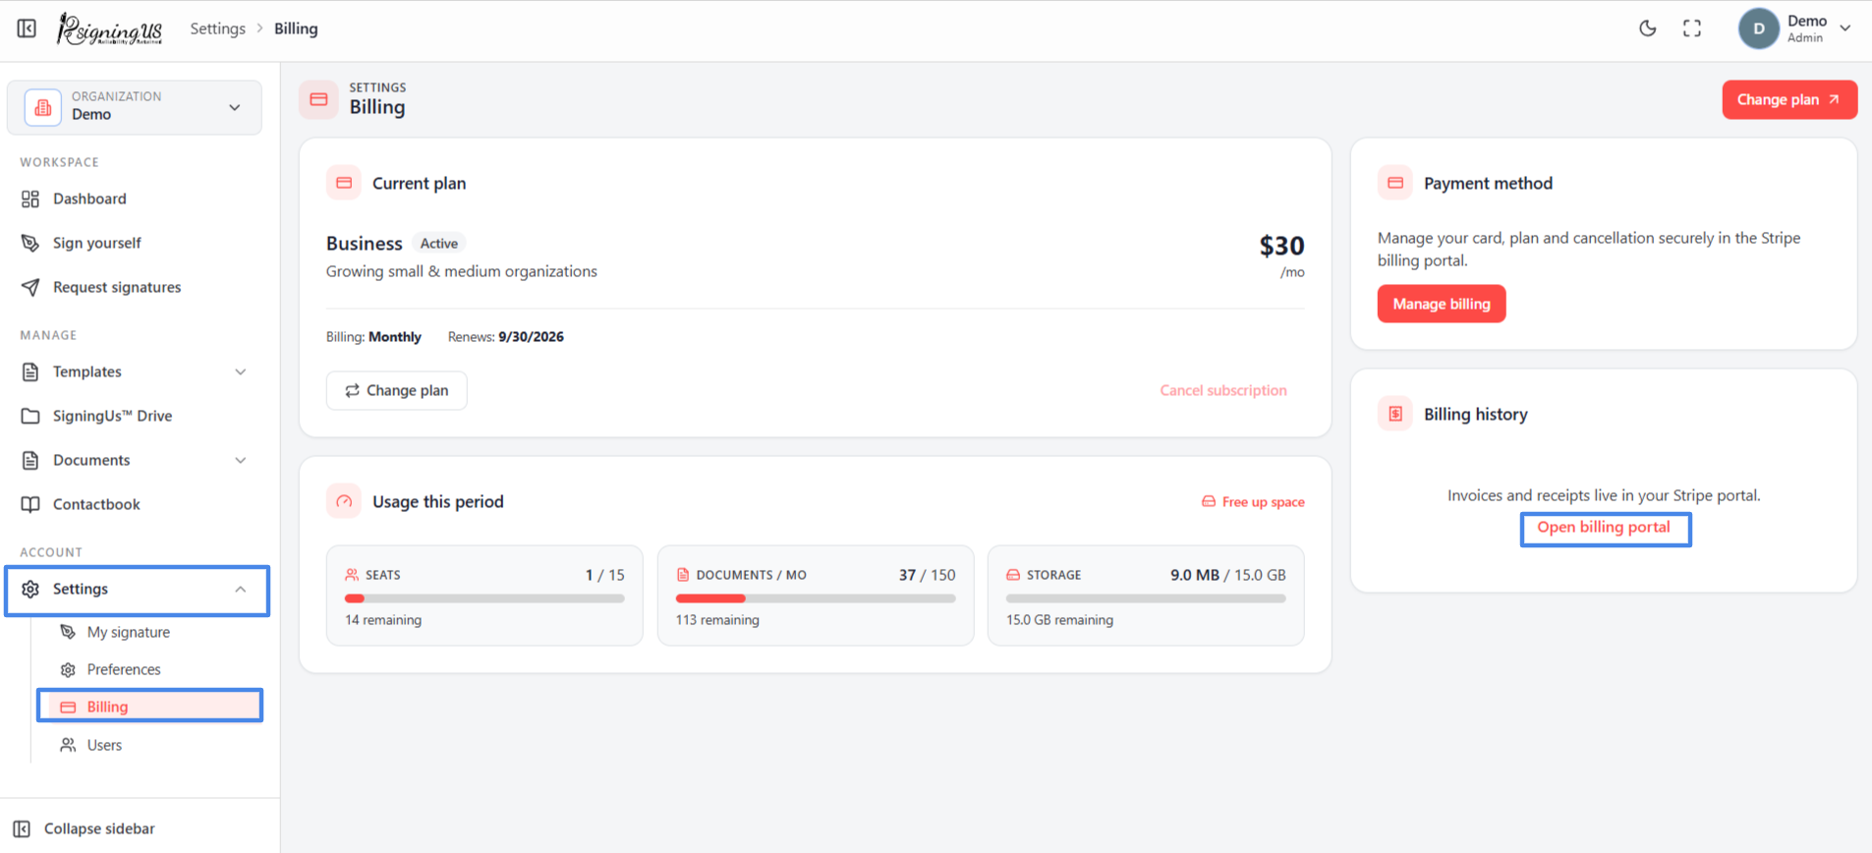Enter fullscreen mode icon
This screenshot has width=1872, height=853.
tap(1692, 28)
